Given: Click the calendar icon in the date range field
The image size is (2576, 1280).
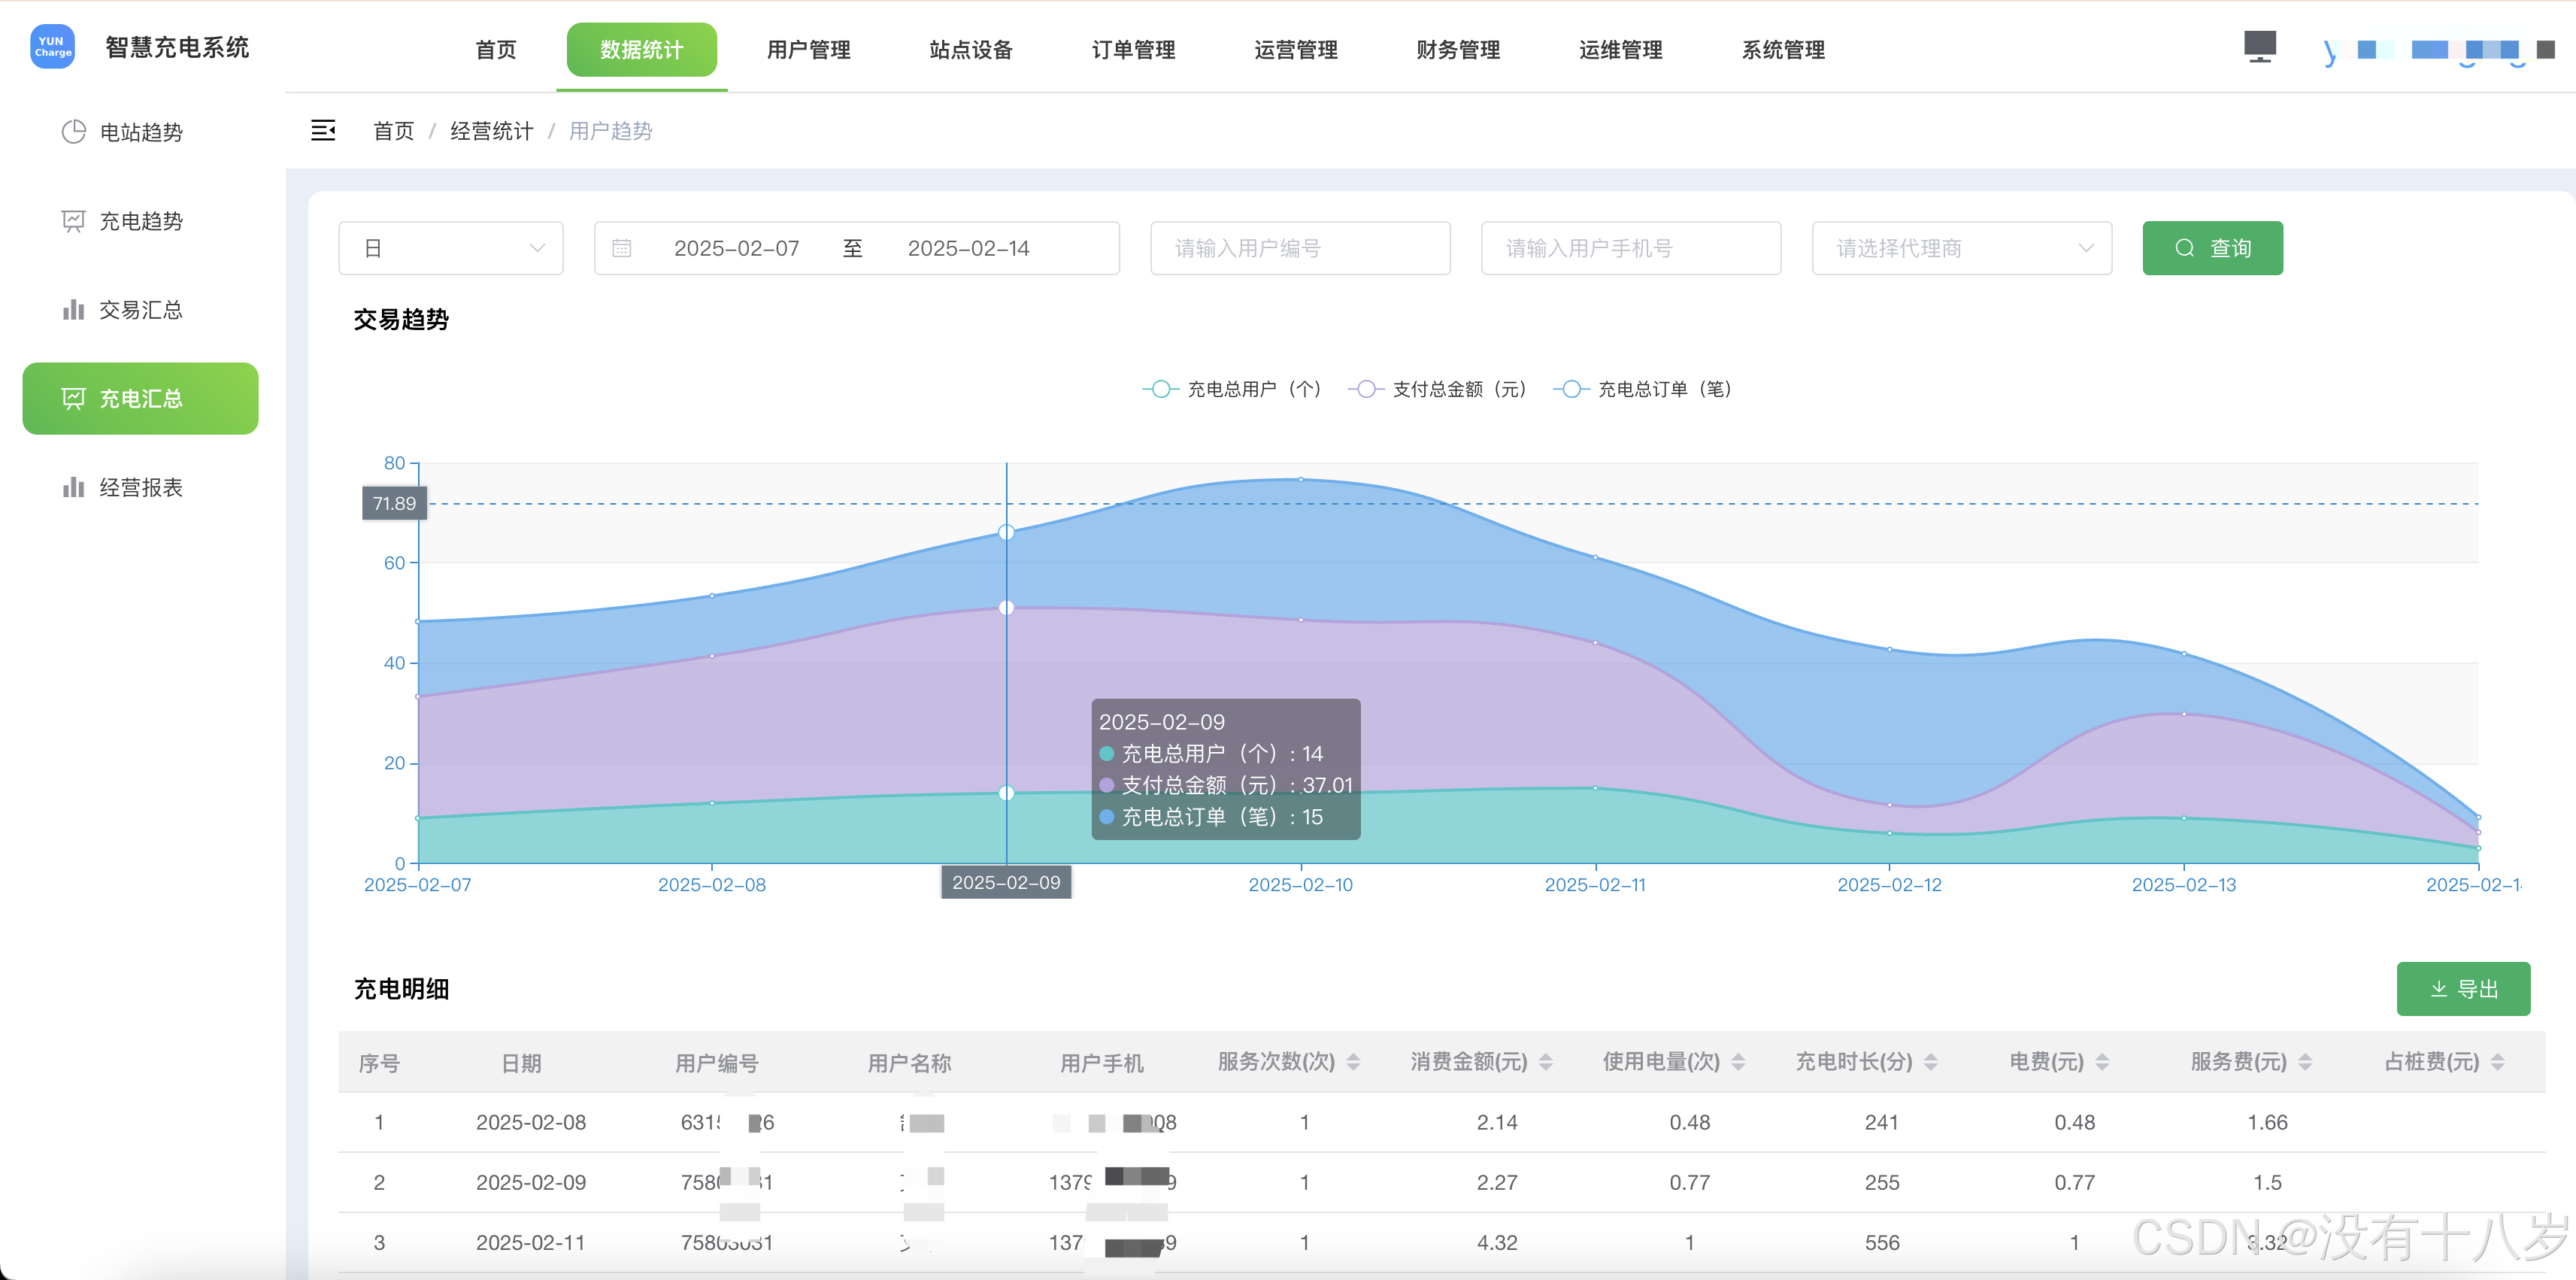Looking at the screenshot, I should point(621,249).
